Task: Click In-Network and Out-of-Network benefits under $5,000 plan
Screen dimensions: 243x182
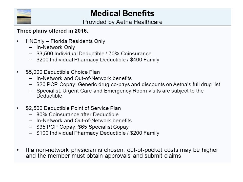Action: [x=84, y=78]
